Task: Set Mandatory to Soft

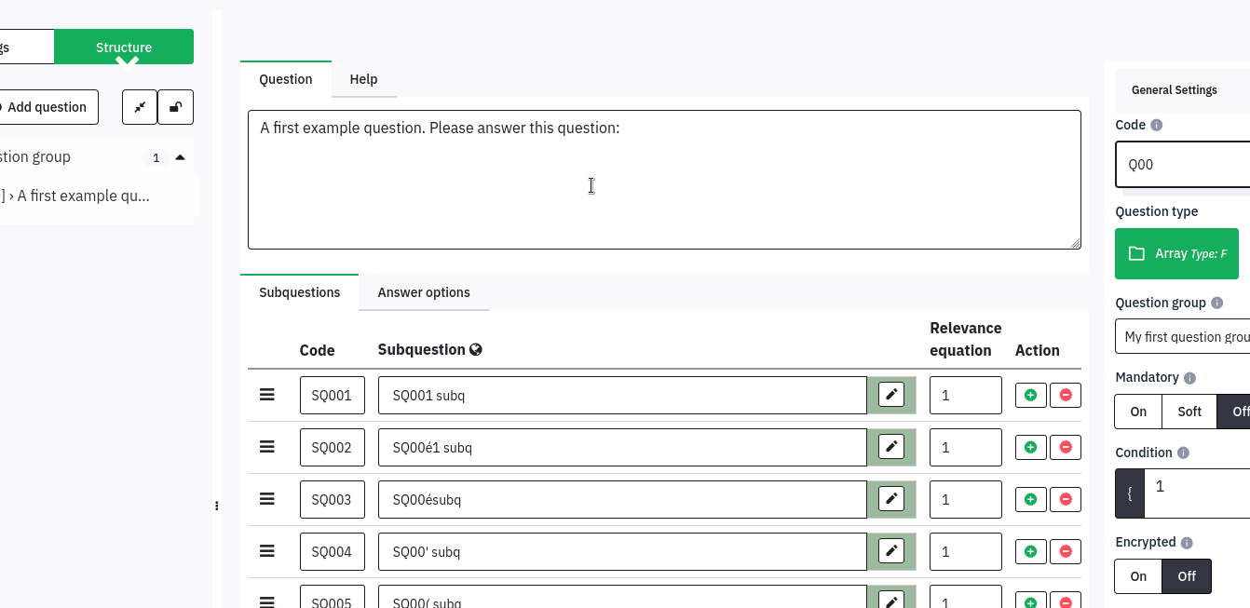Action: click(x=1189, y=412)
